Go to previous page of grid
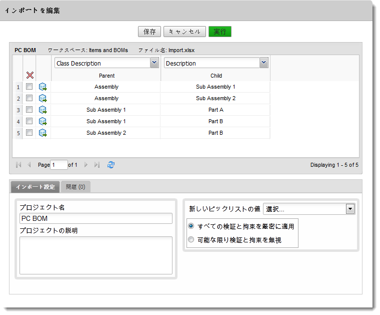 [x=29, y=165]
